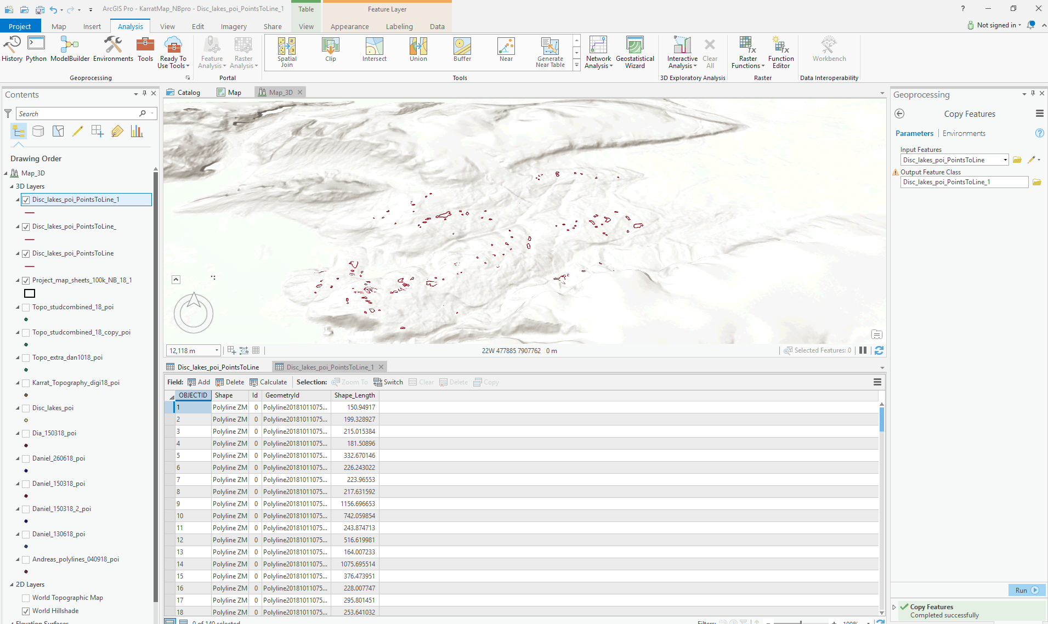Uncheck World Hillshade layer
The image size is (1048, 624).
tap(26, 611)
